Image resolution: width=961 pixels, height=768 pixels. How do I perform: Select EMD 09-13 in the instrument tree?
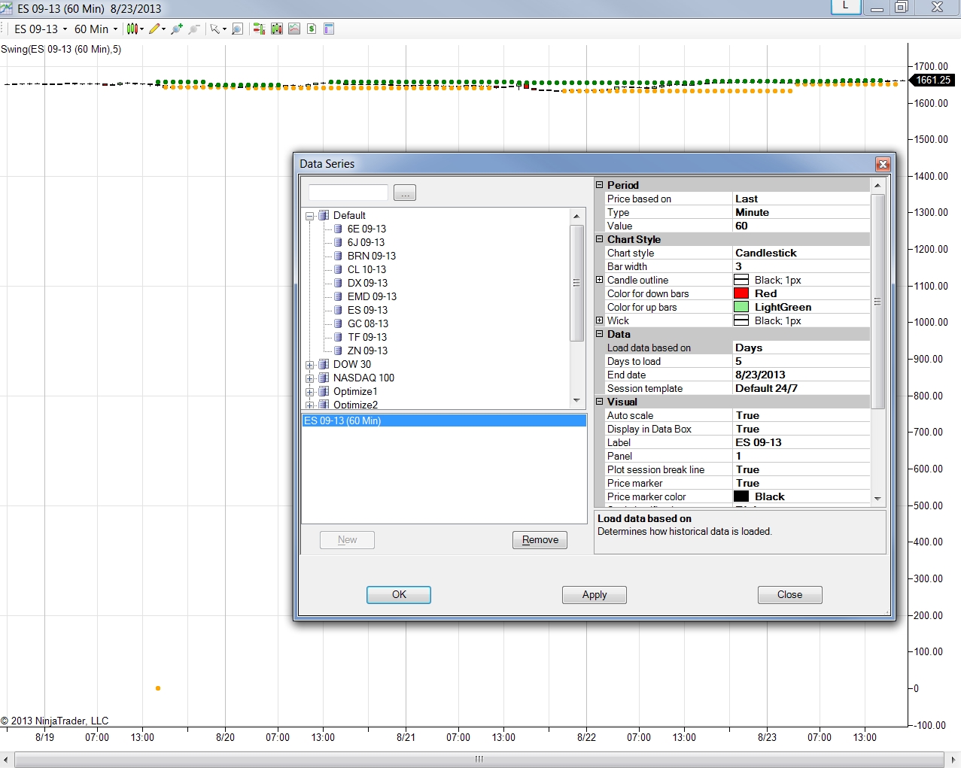[372, 296]
